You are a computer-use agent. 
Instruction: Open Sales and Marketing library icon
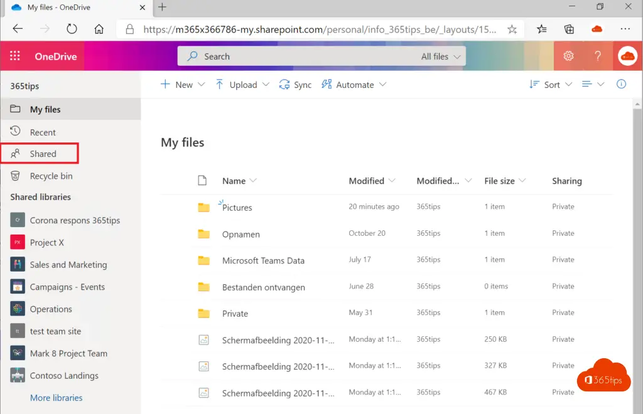(x=17, y=264)
